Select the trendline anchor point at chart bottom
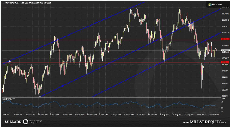This screenshot has height=127, width=230. pos(40,97)
